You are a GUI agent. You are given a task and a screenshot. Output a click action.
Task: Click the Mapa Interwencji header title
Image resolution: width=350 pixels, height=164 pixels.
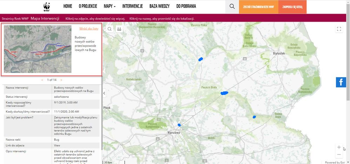45,19
